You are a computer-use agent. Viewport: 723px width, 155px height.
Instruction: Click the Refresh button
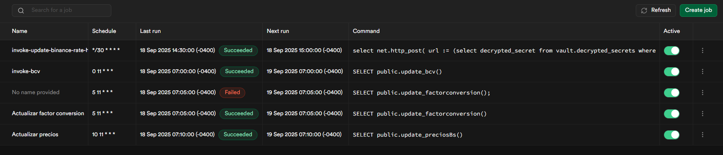point(656,10)
